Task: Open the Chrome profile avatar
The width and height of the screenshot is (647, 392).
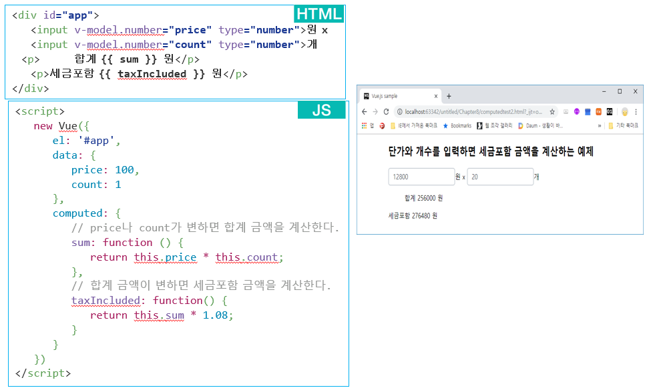Action: pos(625,112)
